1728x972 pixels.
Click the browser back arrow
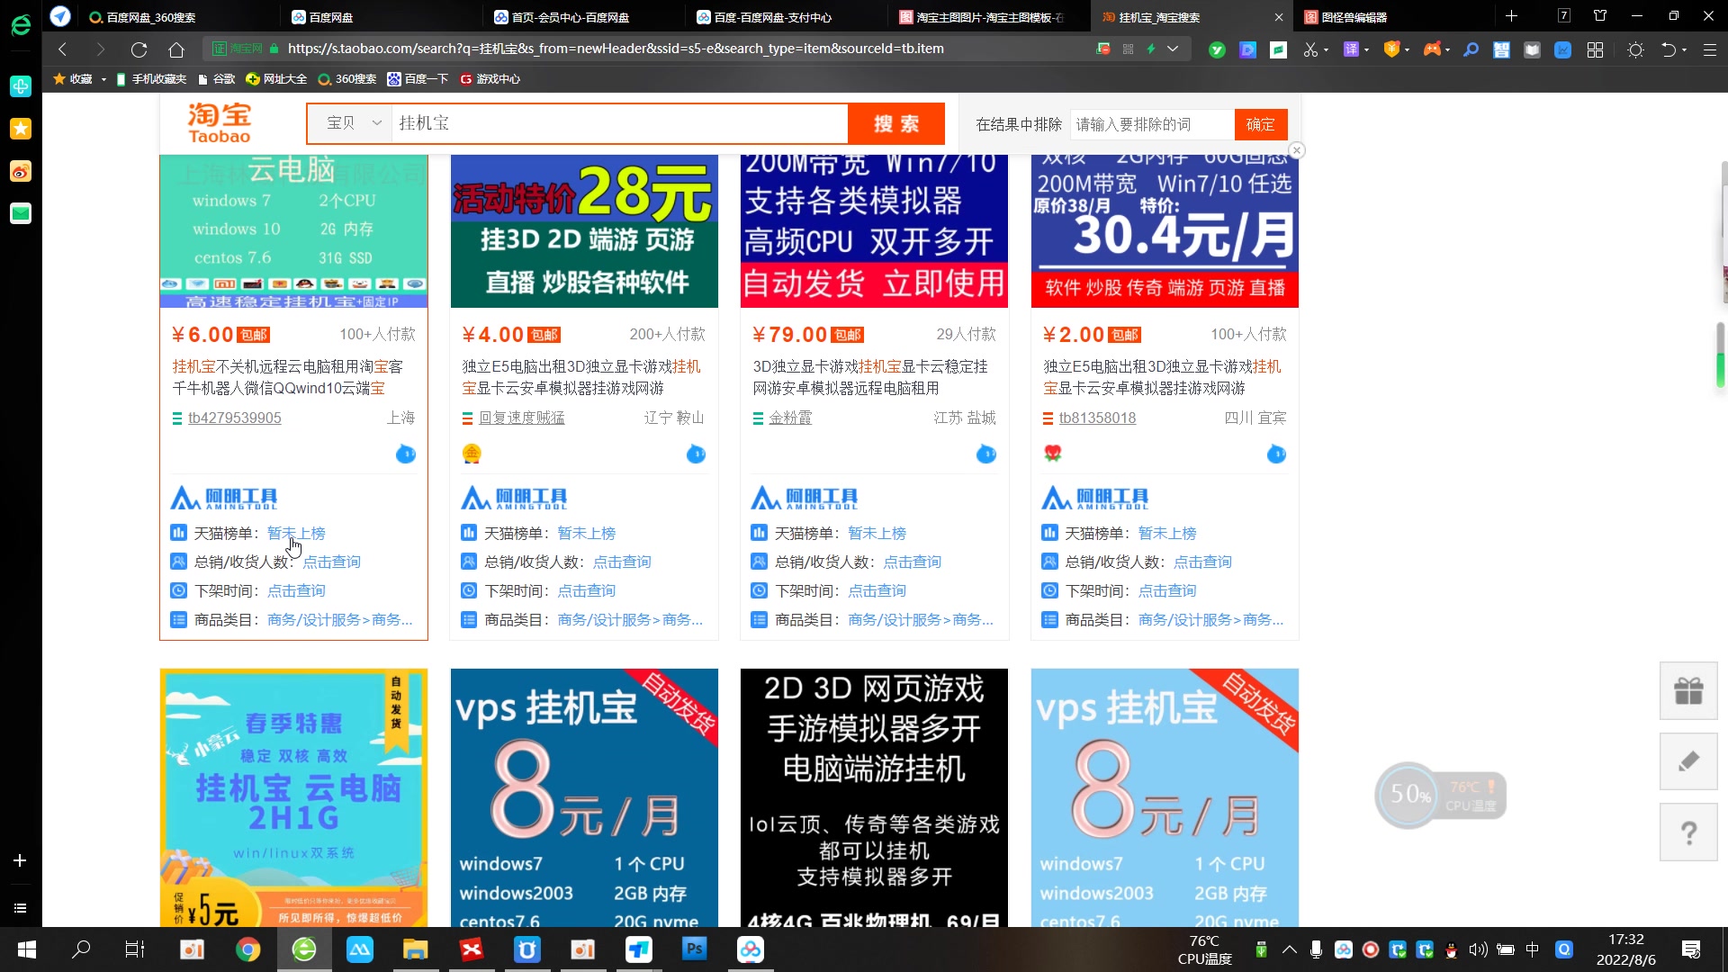pos(63,49)
